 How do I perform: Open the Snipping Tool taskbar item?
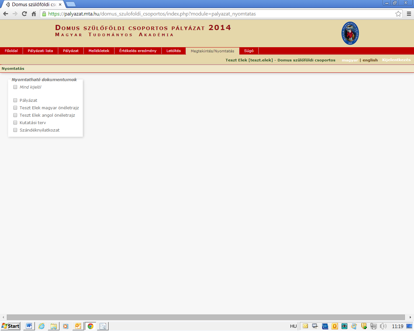tap(103, 326)
